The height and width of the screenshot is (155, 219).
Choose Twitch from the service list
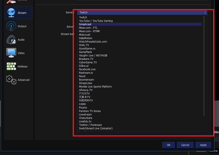(x=140, y=17)
